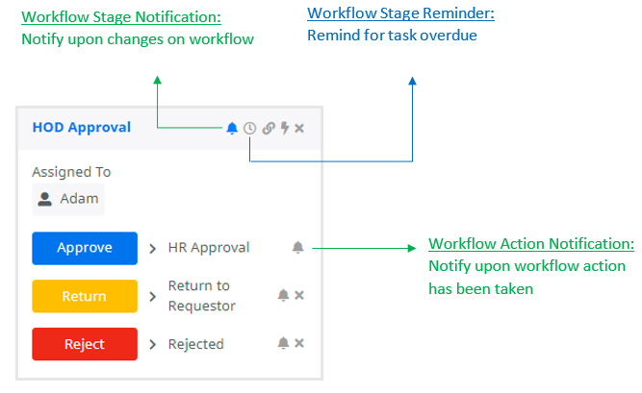642x393 pixels.
Task: Select the HR Approval target stage
Action: (x=208, y=248)
